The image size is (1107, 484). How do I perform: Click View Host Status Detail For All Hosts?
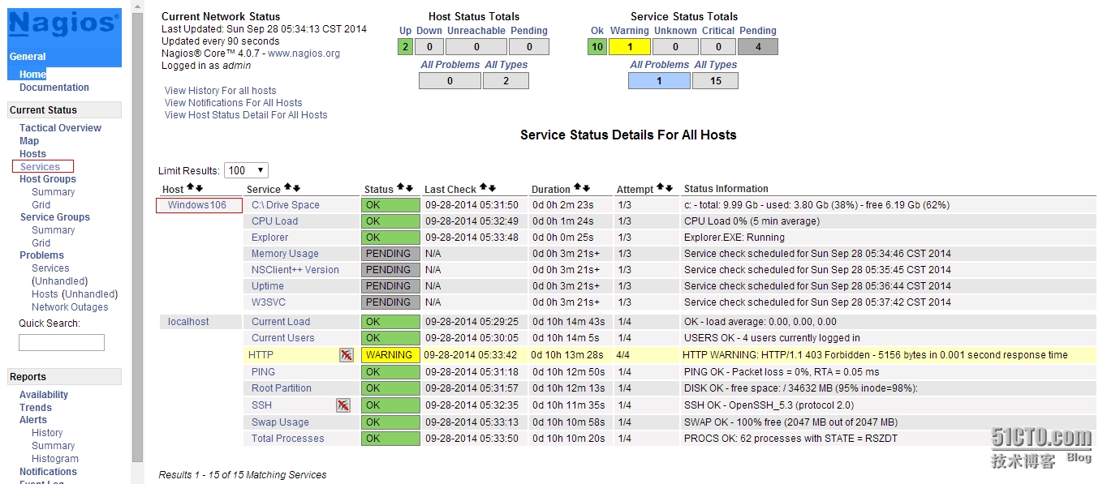click(x=246, y=115)
